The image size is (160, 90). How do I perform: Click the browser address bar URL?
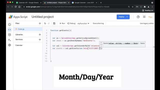(67, 7)
